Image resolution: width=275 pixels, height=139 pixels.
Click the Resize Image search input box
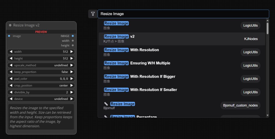tap(183, 14)
